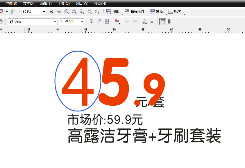Image resolution: width=245 pixels, height=168 pixels.
Task: Open the 工具(O) menu
Action: 63,3
